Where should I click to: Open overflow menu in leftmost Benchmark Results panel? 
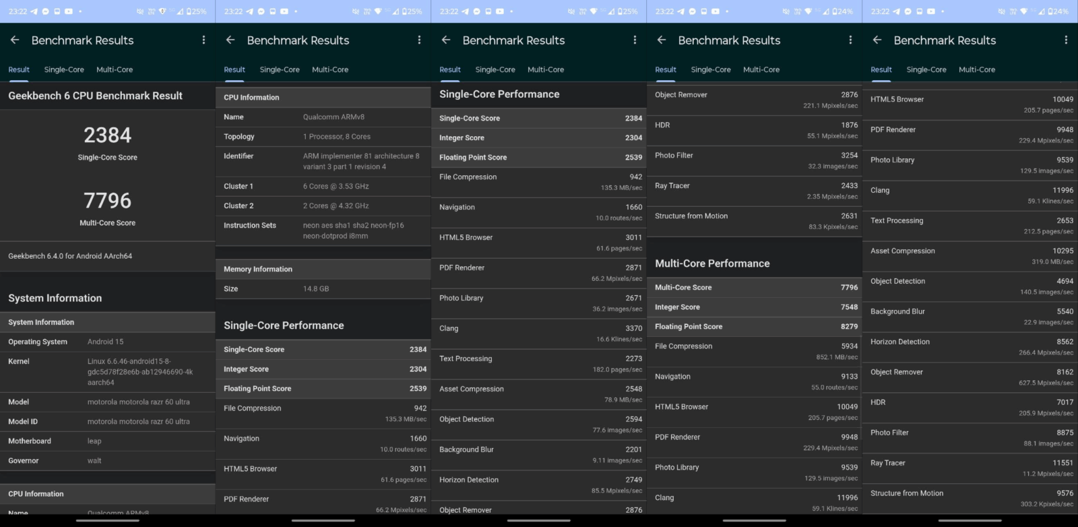(203, 40)
